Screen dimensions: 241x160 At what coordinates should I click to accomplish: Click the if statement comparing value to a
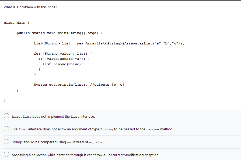coord(63,59)
